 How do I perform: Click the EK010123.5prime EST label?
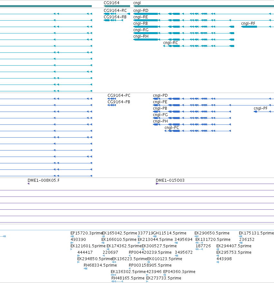click(165, 259)
